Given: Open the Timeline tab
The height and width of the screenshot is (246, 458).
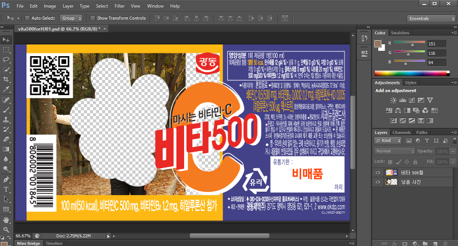Looking at the screenshot, I should [54, 243].
